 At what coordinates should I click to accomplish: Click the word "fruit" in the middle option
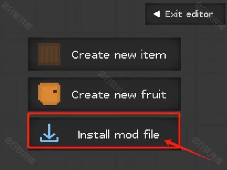(x=154, y=94)
